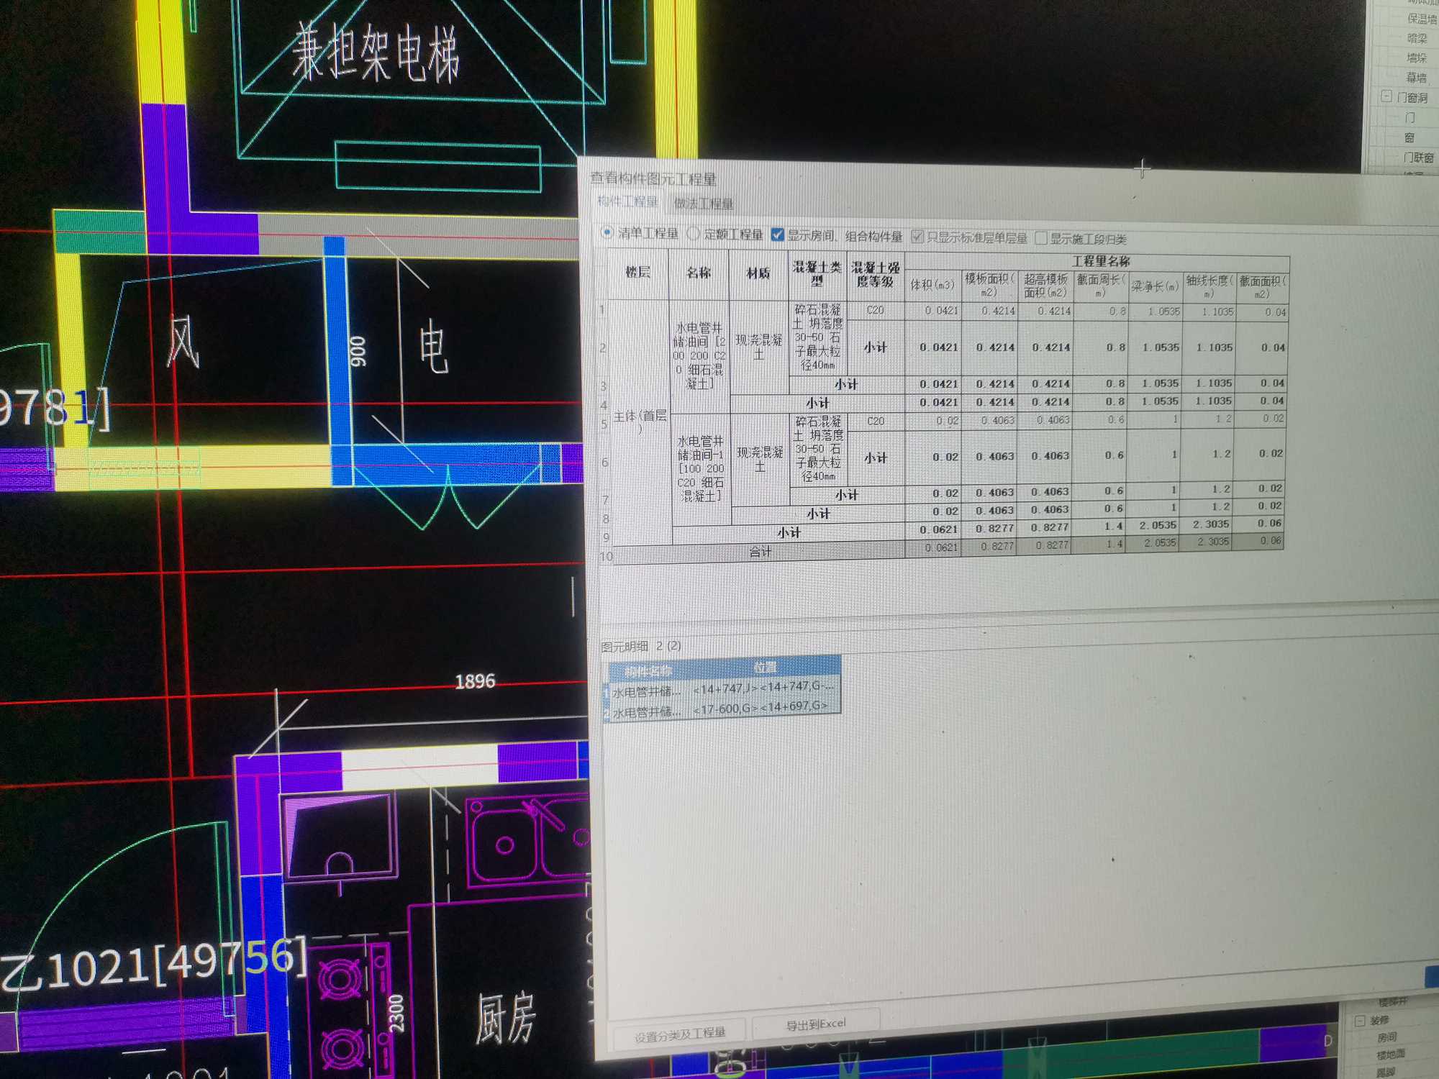The image size is (1439, 1079).
Task: Select 墙垛 in the component tree
Action: (1416, 58)
